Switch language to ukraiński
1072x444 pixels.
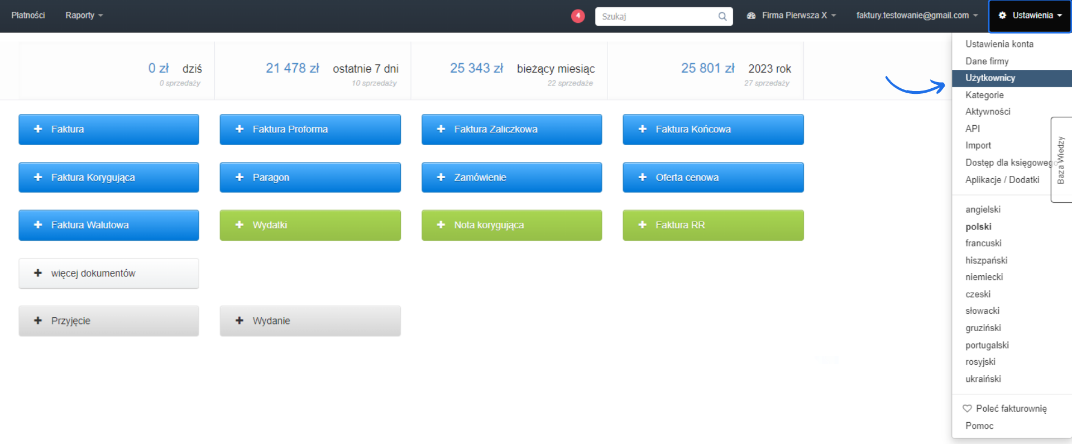pos(983,379)
